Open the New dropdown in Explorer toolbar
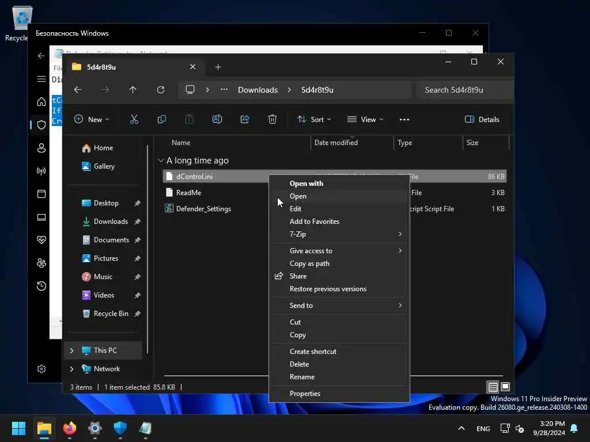The height and width of the screenshot is (442, 590). click(92, 120)
